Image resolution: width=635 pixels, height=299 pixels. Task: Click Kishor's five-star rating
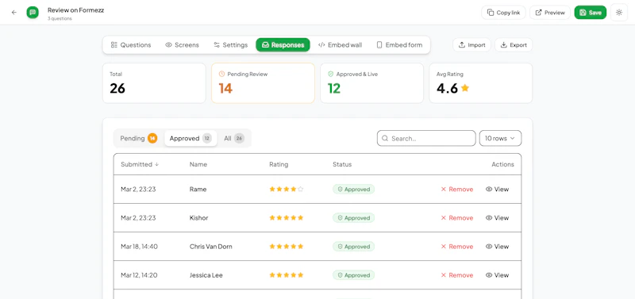tap(287, 217)
